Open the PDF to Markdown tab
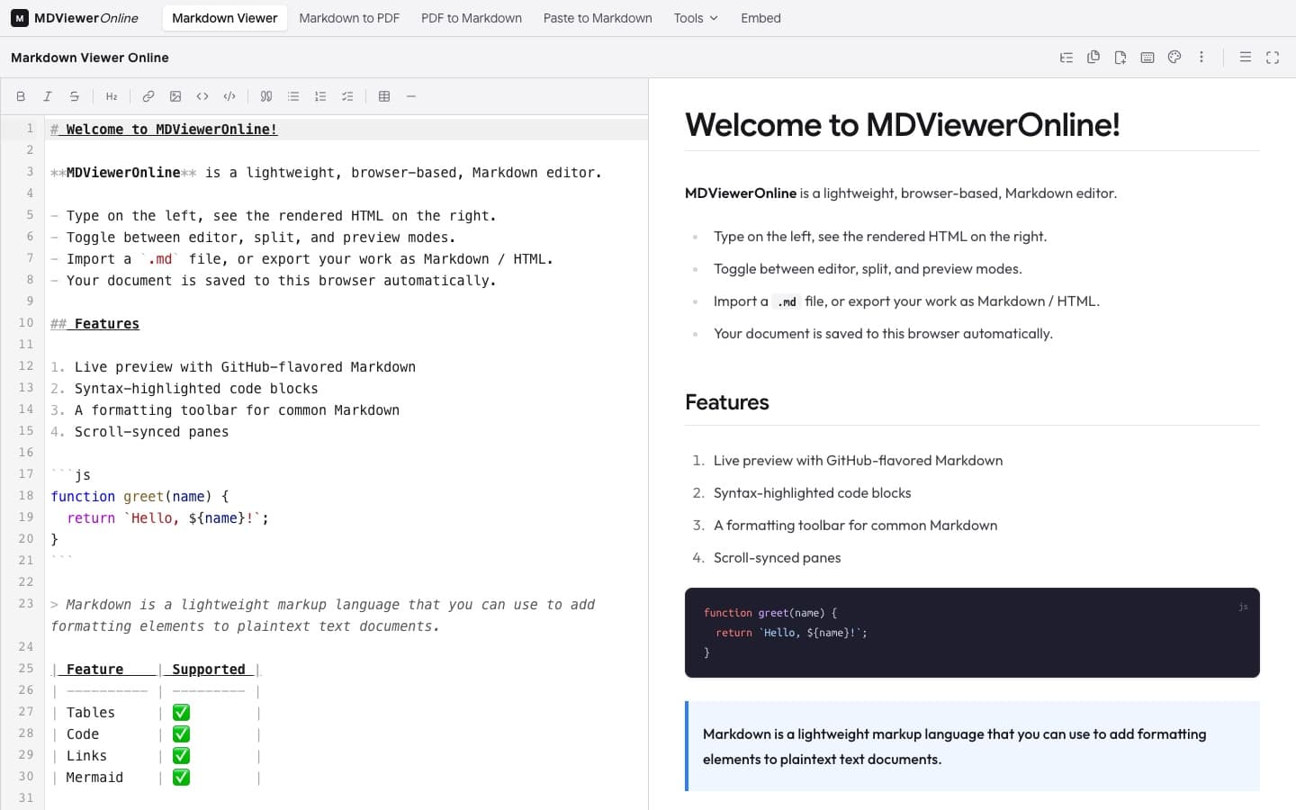This screenshot has width=1296, height=810. (x=472, y=18)
